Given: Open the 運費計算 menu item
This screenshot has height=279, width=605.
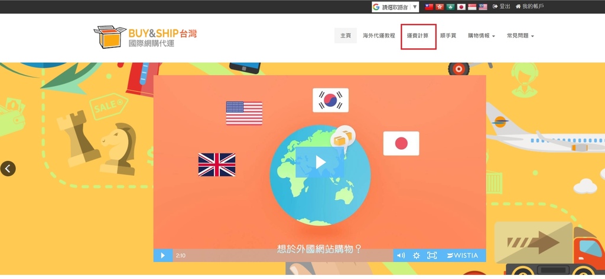Looking at the screenshot, I should pos(418,36).
